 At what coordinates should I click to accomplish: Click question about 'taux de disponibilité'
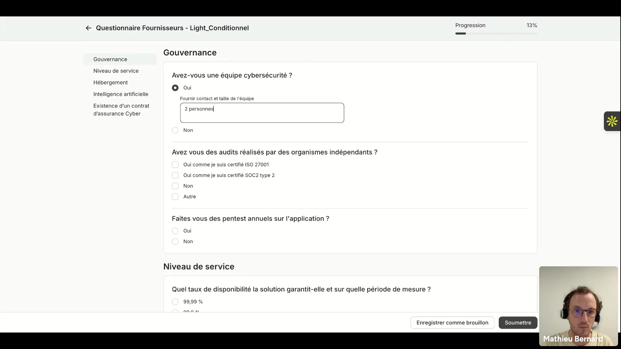pyautogui.click(x=301, y=290)
